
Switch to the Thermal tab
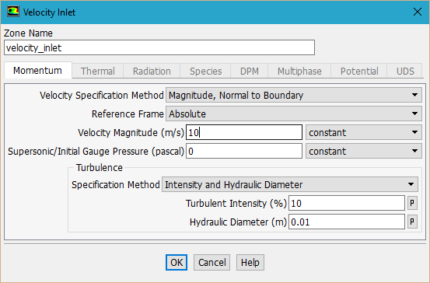(98, 71)
